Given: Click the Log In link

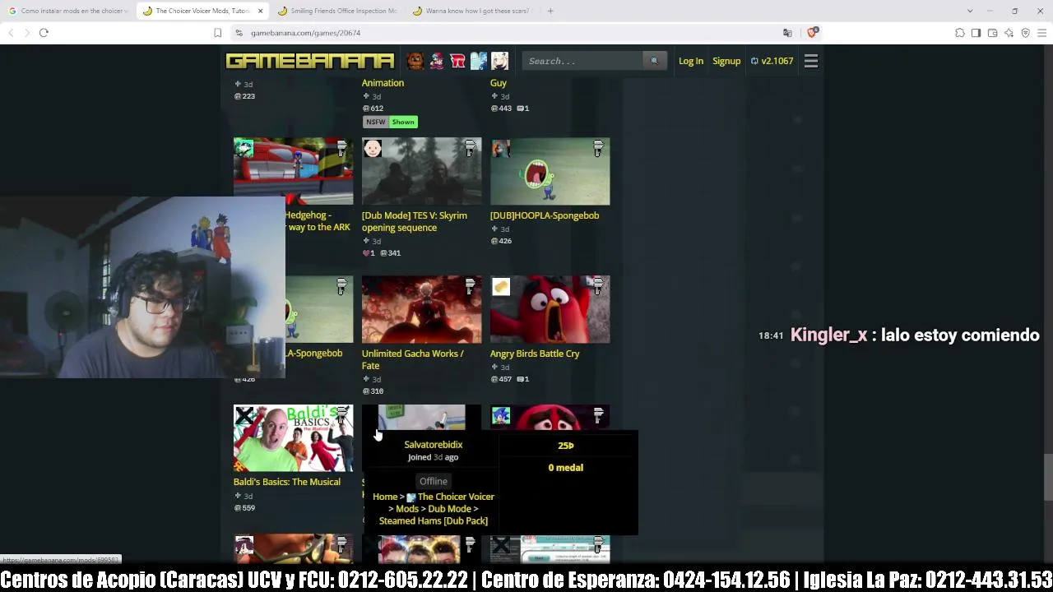Looking at the screenshot, I should click(x=691, y=61).
